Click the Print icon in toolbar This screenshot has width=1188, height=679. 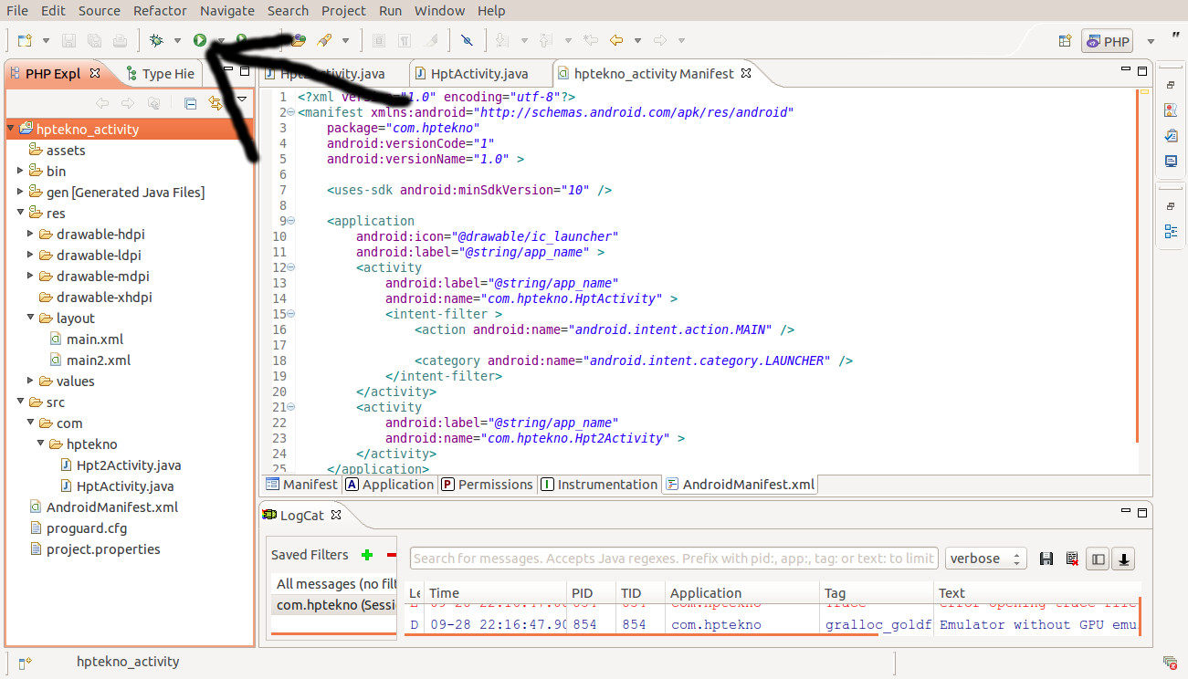click(x=120, y=40)
